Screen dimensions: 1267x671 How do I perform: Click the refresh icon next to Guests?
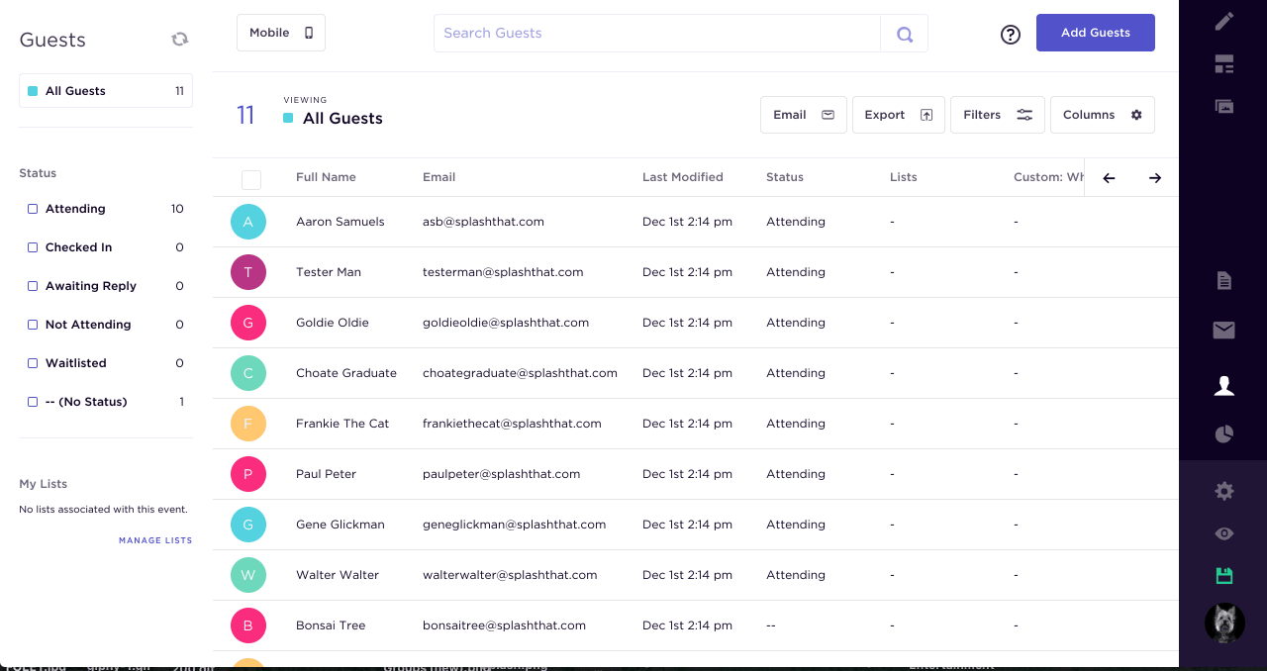179,39
